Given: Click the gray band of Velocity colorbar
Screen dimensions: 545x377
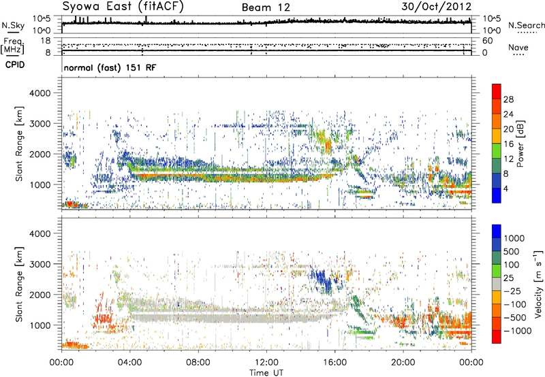Looking at the screenshot, I should coord(497,284).
